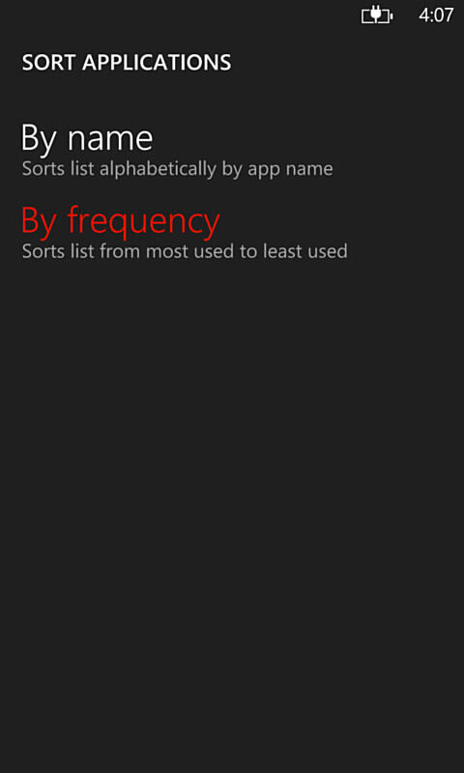464x773 pixels.
Task: Click 'By' in the red By frequency heading
Action: pyautogui.click(x=39, y=222)
